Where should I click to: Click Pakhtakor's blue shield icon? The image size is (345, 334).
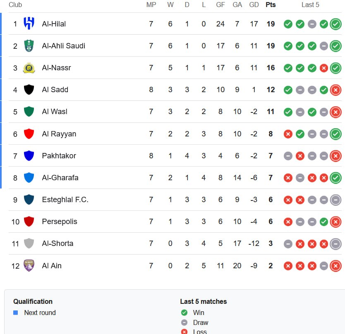(29, 155)
